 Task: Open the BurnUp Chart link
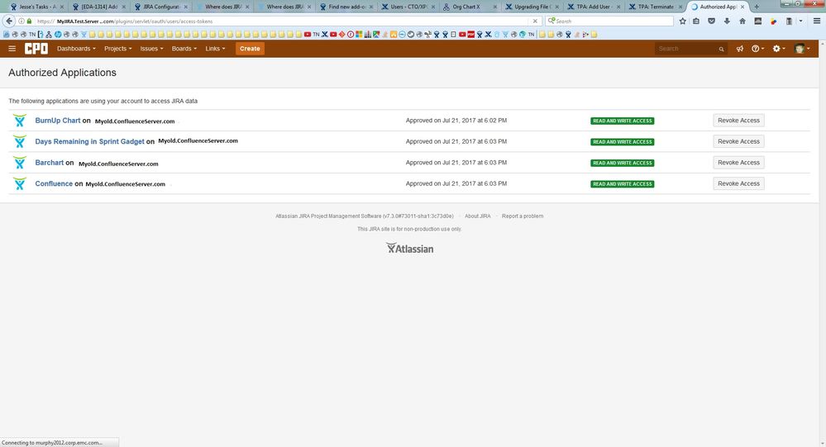coord(57,121)
